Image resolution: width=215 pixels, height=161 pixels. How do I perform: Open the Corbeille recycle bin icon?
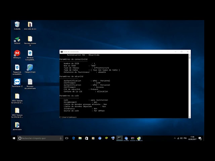pos(17,24)
